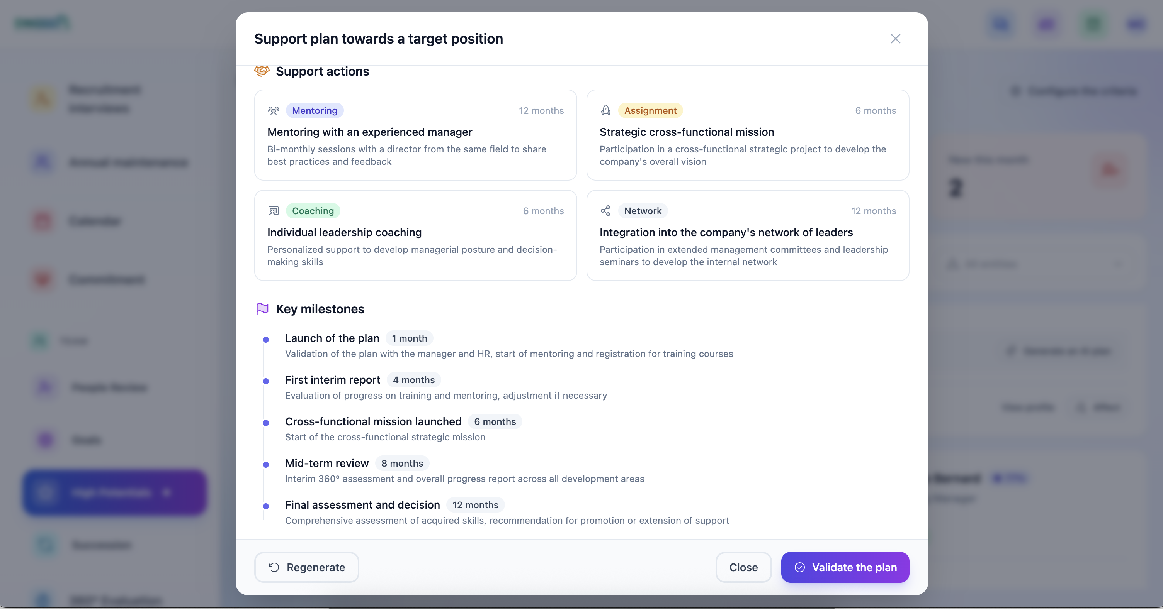Click the Launch of the plan milestone dot
Viewport: 1163px width, 609px height.
coord(266,340)
